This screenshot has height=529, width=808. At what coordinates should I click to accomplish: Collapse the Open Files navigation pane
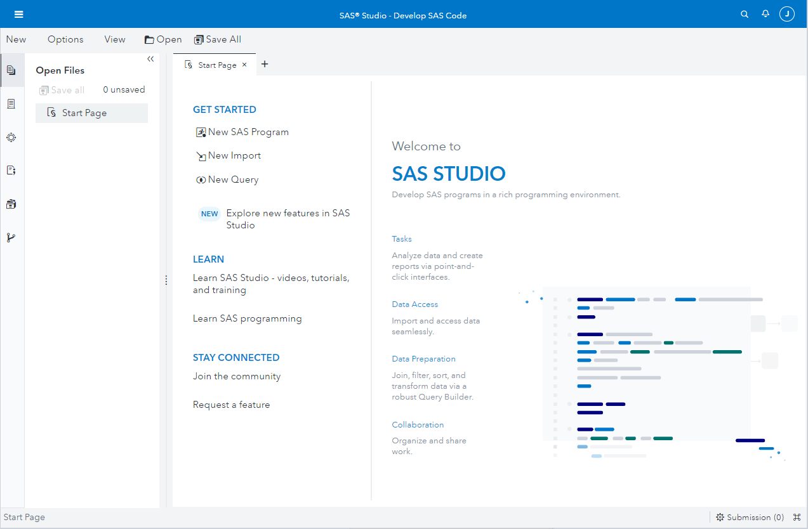click(150, 59)
